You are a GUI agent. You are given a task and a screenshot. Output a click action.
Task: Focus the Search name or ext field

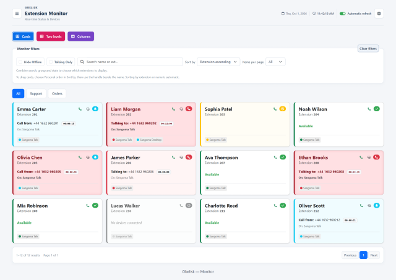point(130,62)
